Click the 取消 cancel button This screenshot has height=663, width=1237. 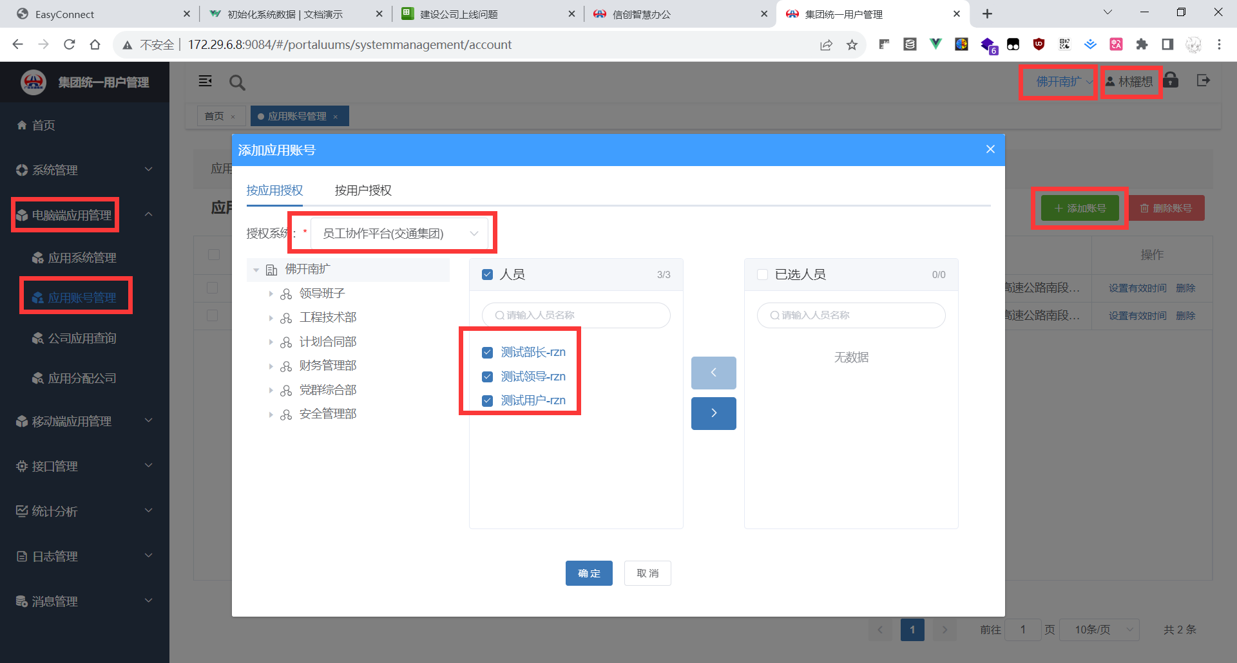[647, 573]
